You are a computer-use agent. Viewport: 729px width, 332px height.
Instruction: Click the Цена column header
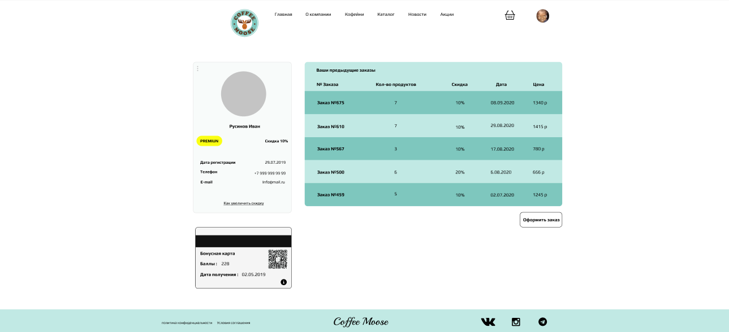coord(538,85)
